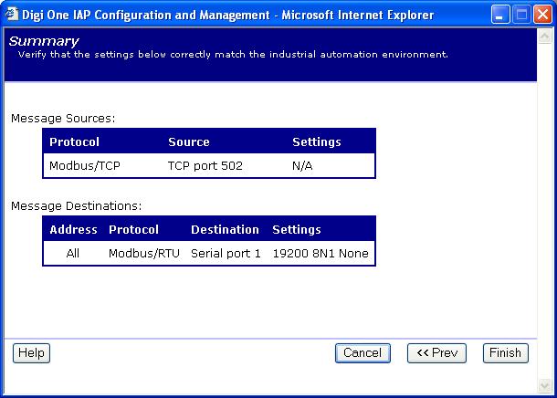Click the vertical scrollbar on the right edge

coord(545,201)
